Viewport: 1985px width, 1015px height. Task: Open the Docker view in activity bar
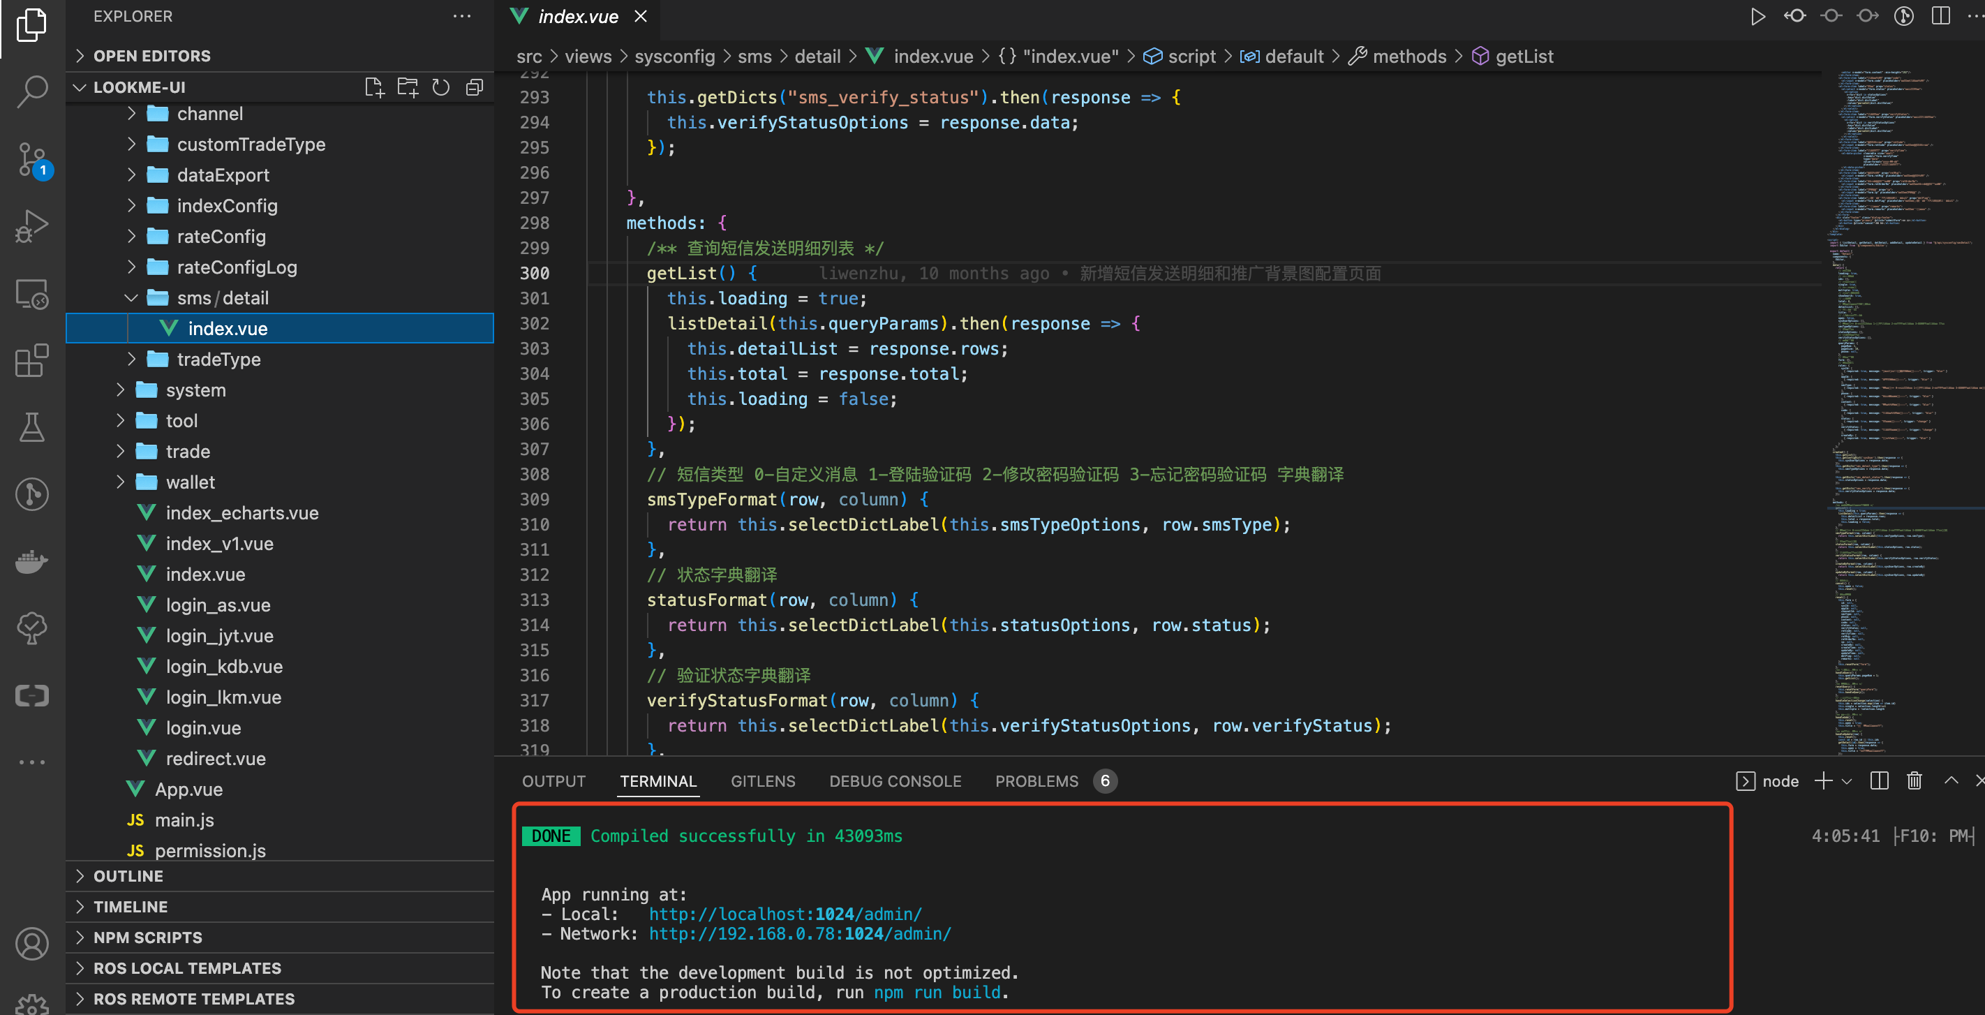(31, 561)
